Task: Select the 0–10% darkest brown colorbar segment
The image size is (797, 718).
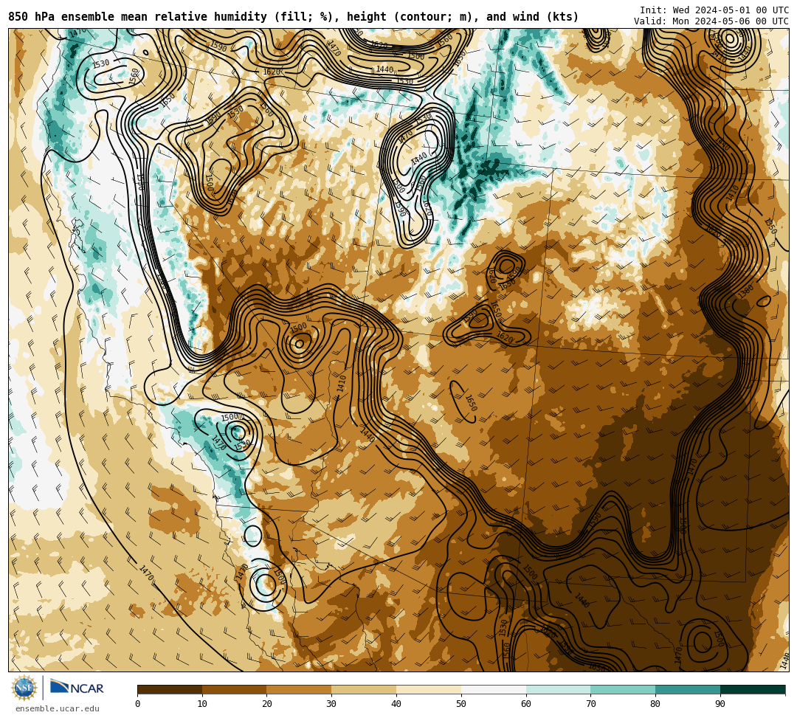Action: point(170,689)
